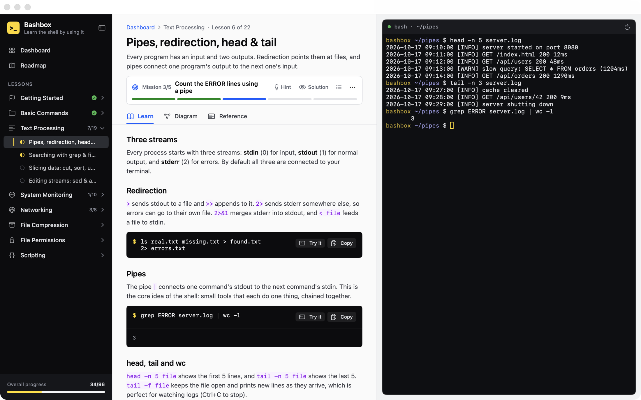The image size is (641, 400).
Task: Expand the Networking section chevron
Action: pyautogui.click(x=103, y=210)
